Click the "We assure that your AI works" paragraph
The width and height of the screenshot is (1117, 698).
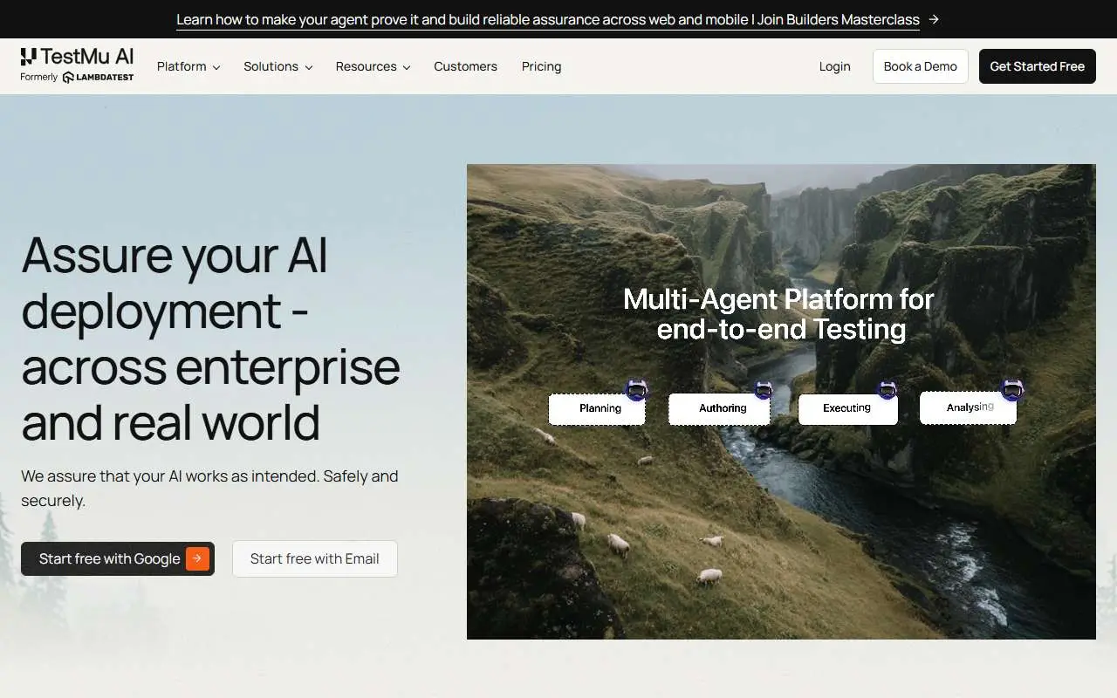[x=209, y=489]
